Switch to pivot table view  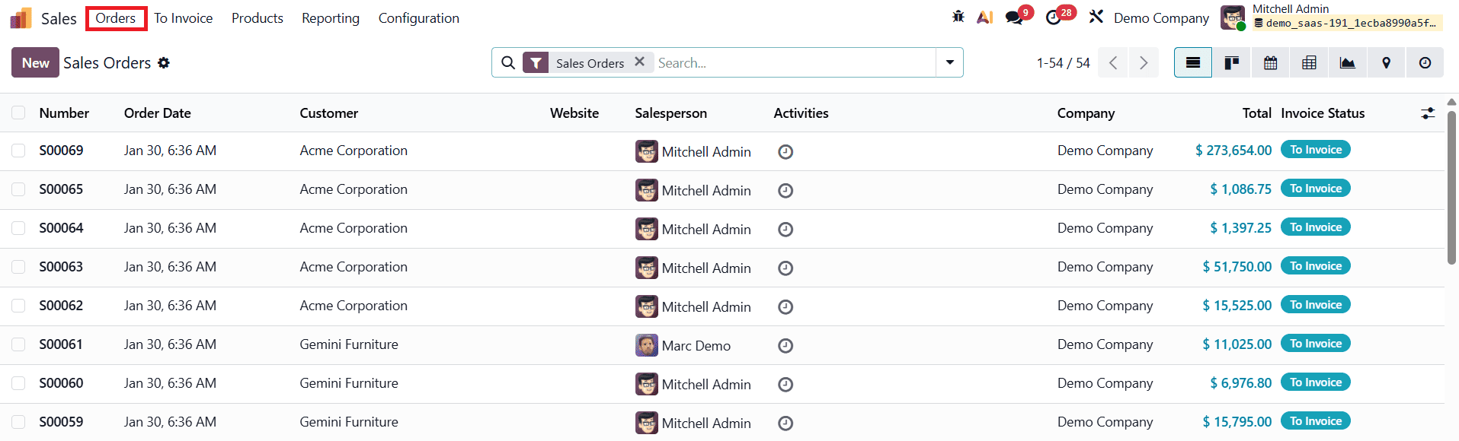coord(1309,62)
